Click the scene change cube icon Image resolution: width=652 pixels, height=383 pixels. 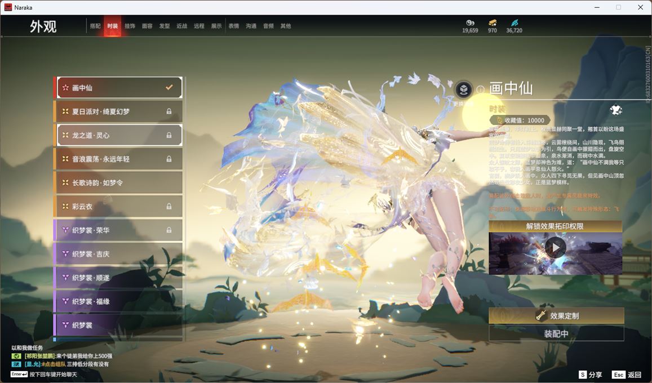click(x=463, y=90)
